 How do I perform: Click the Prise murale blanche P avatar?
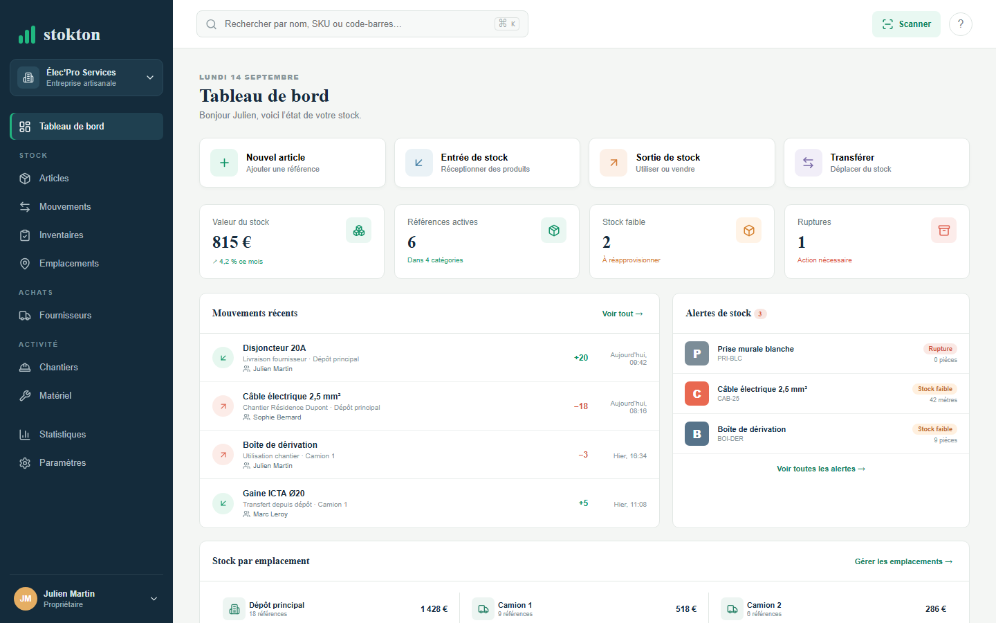[697, 354]
